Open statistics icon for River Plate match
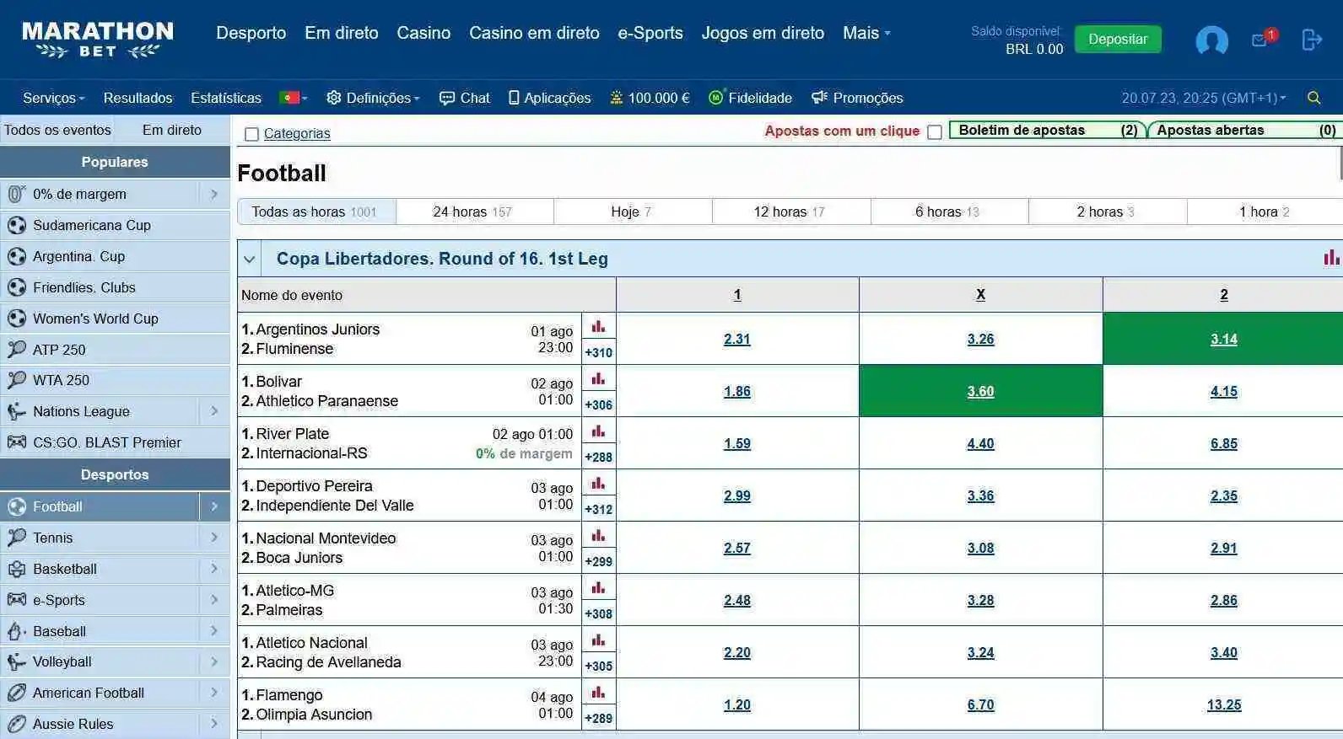Screen dimensions: 1343x739 click(598, 431)
